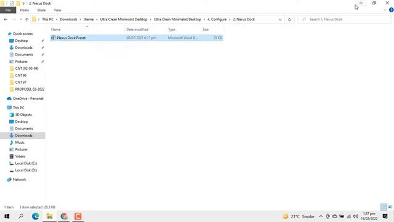Navigate to theme in breadcrumb

click(89, 19)
